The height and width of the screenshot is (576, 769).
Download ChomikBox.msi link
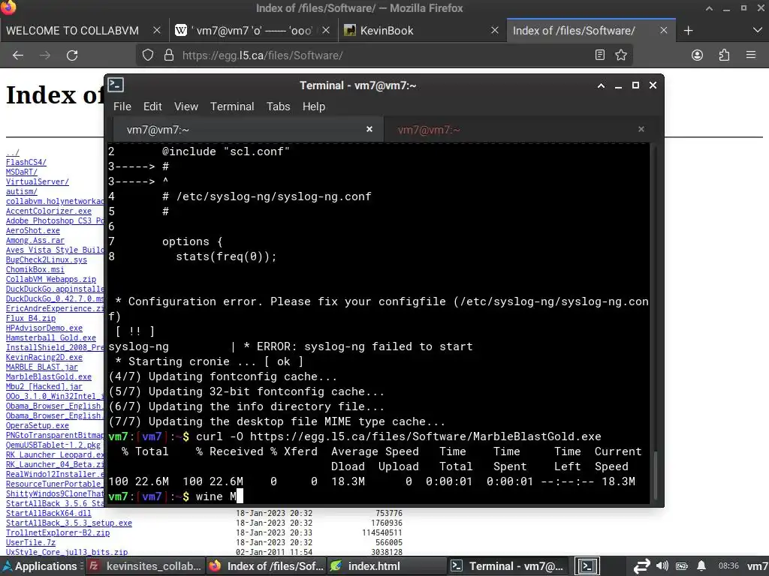(35, 269)
